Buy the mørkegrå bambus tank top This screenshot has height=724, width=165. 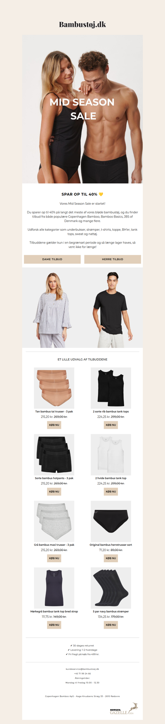[x=54, y=625]
